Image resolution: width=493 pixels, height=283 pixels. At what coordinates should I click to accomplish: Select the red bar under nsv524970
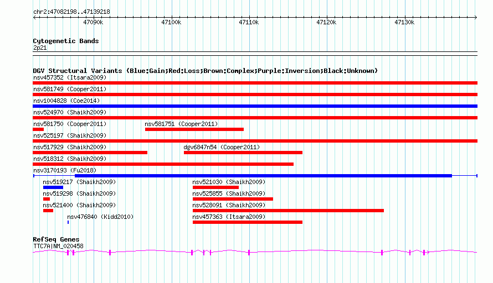255,118
